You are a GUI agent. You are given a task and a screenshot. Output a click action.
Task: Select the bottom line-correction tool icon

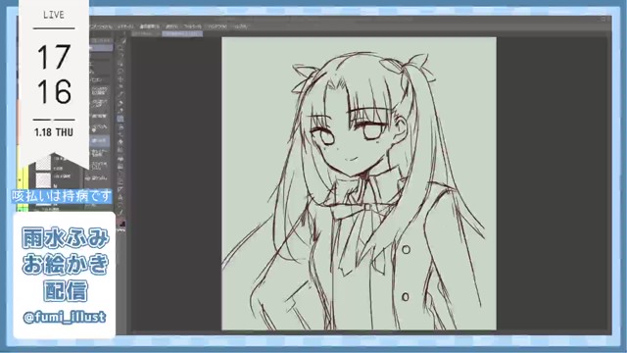click(121, 212)
